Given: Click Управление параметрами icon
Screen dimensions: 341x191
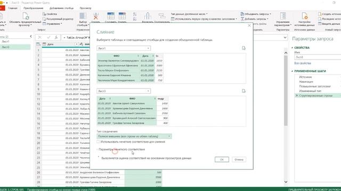Looking at the screenshot, I should click(283, 16).
